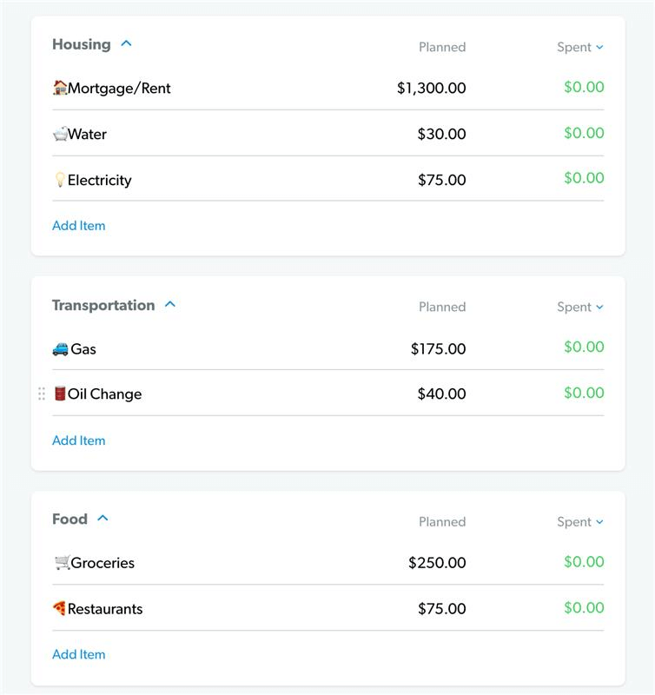Click the lightbulb emoji beside Electricity

pos(60,180)
